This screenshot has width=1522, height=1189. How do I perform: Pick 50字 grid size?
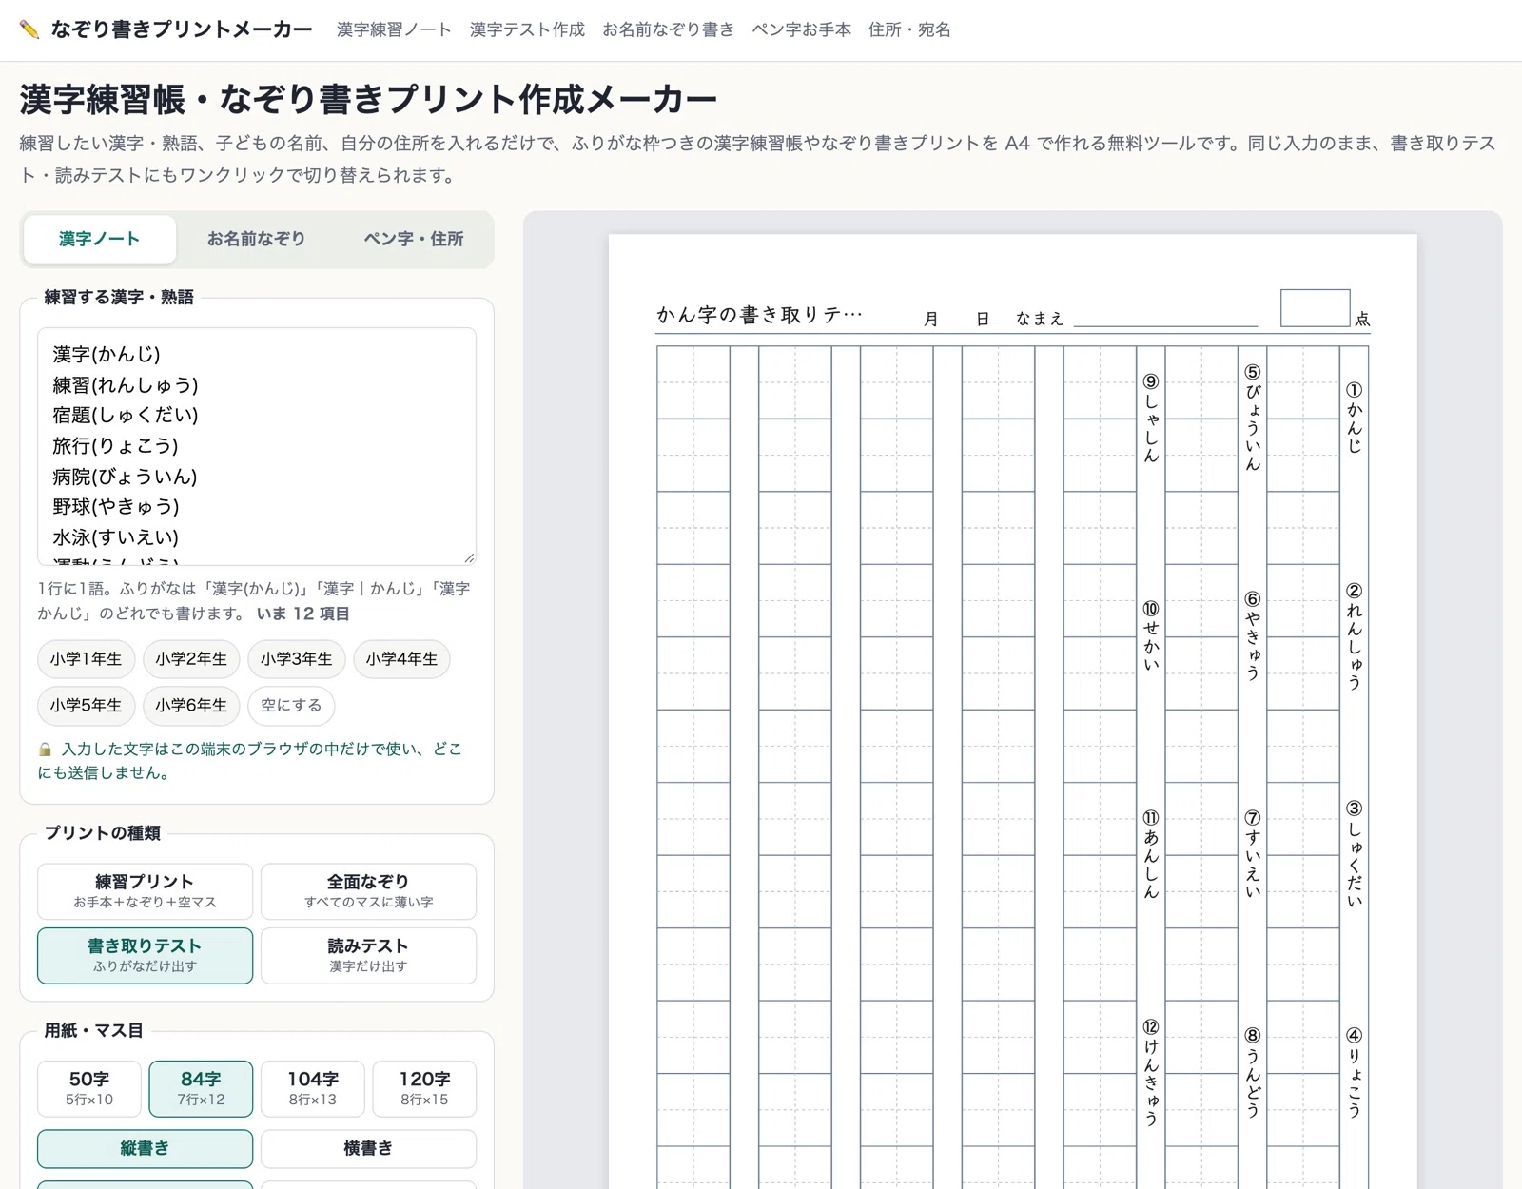89,1089
